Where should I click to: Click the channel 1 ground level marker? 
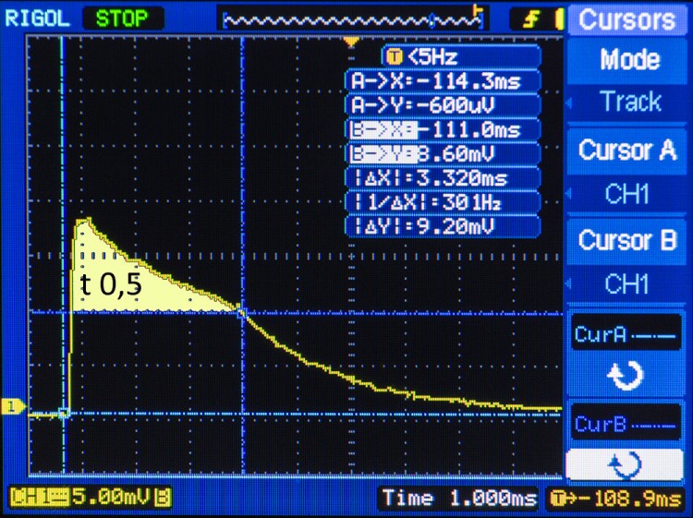pyautogui.click(x=13, y=406)
